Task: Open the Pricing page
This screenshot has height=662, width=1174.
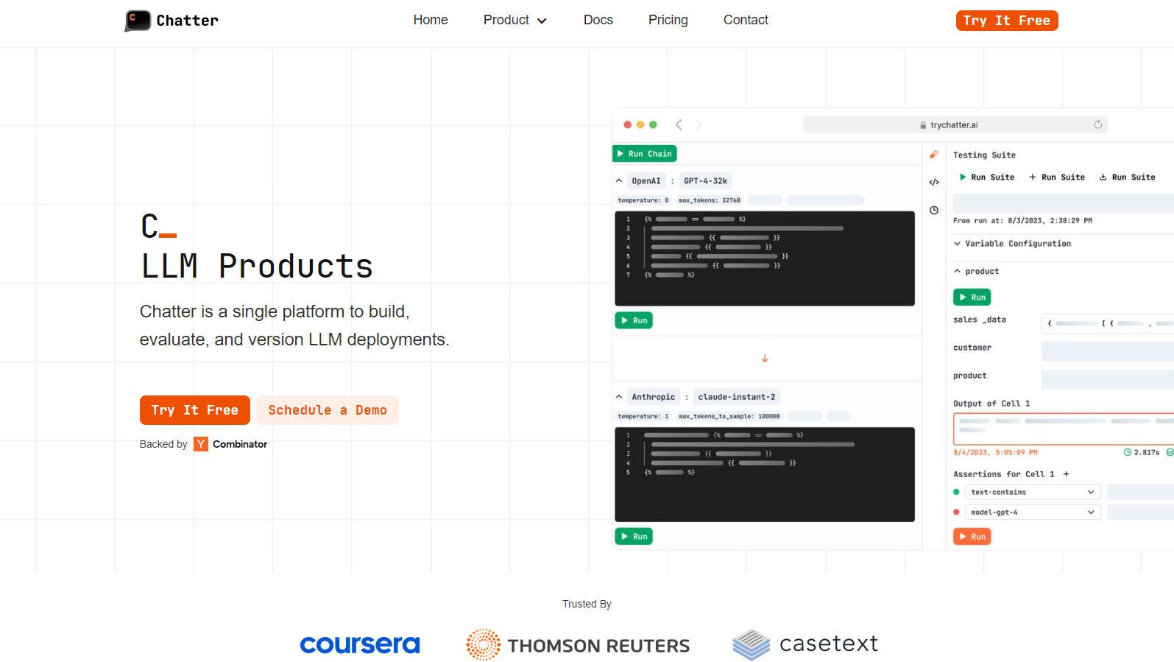Action: pos(668,20)
